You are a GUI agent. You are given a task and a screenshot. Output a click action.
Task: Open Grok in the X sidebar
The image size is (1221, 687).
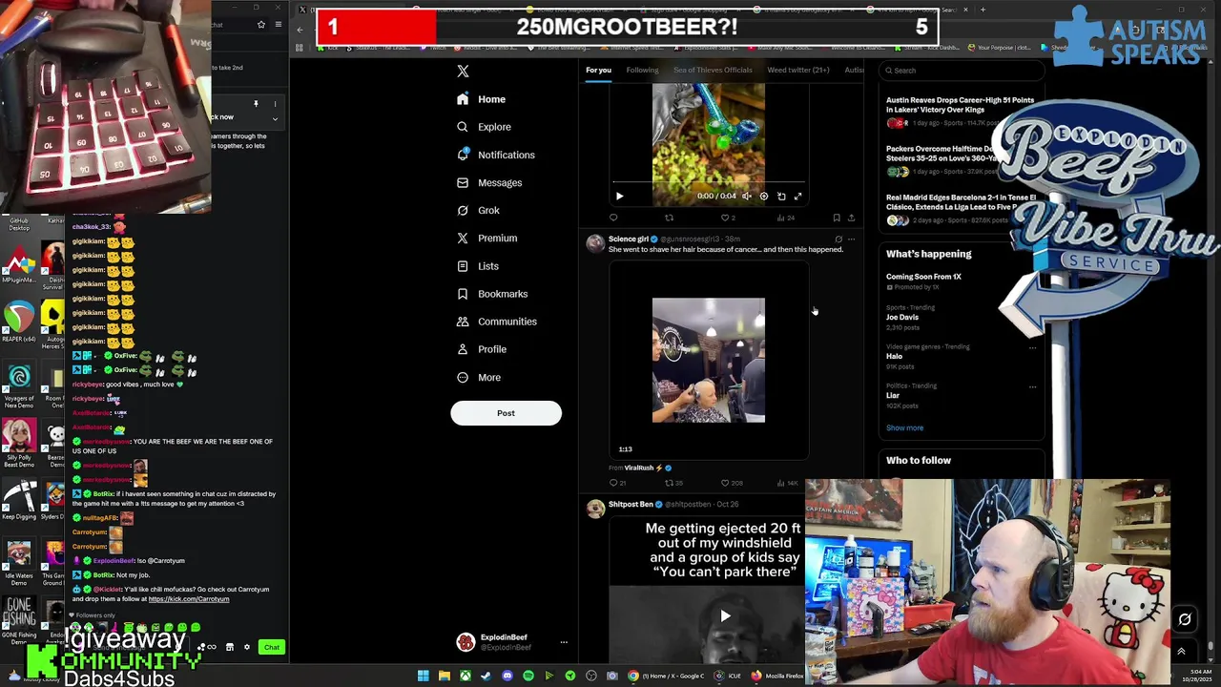coord(478,210)
